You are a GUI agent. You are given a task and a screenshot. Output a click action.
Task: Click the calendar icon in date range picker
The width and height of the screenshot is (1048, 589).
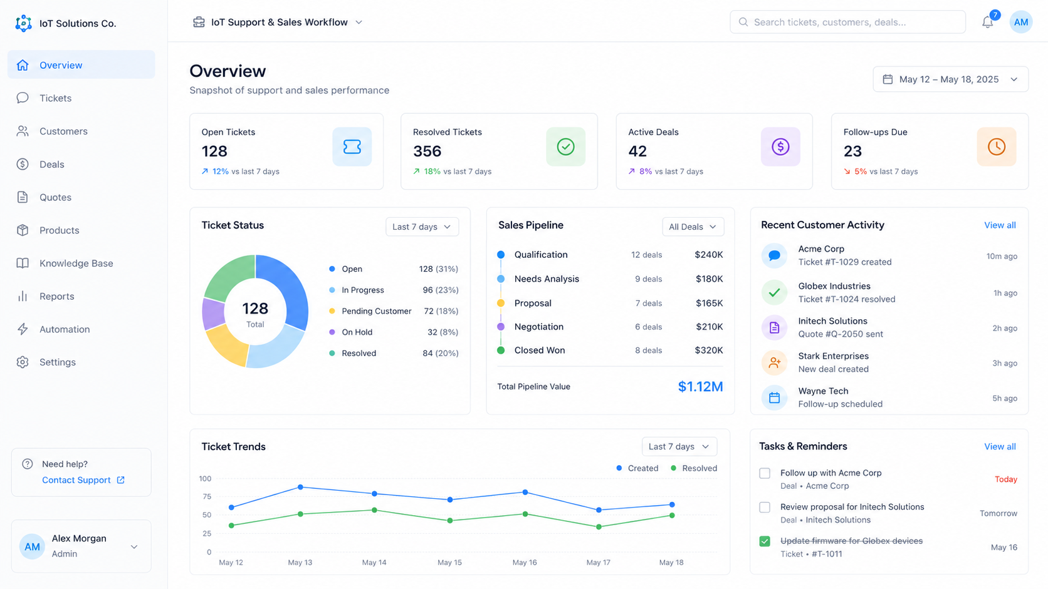click(x=888, y=79)
